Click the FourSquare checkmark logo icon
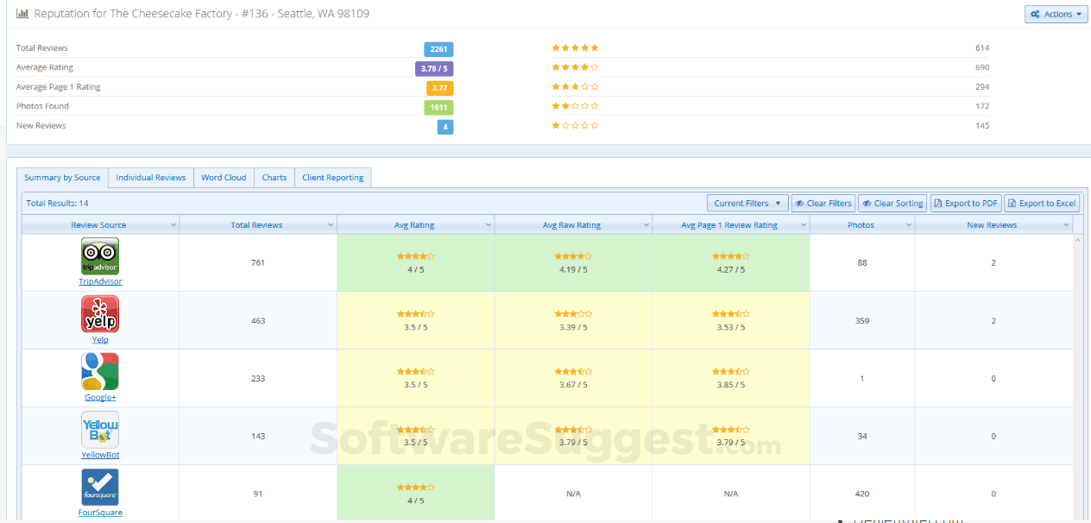Image resolution: width=1091 pixels, height=523 pixels. (100, 488)
